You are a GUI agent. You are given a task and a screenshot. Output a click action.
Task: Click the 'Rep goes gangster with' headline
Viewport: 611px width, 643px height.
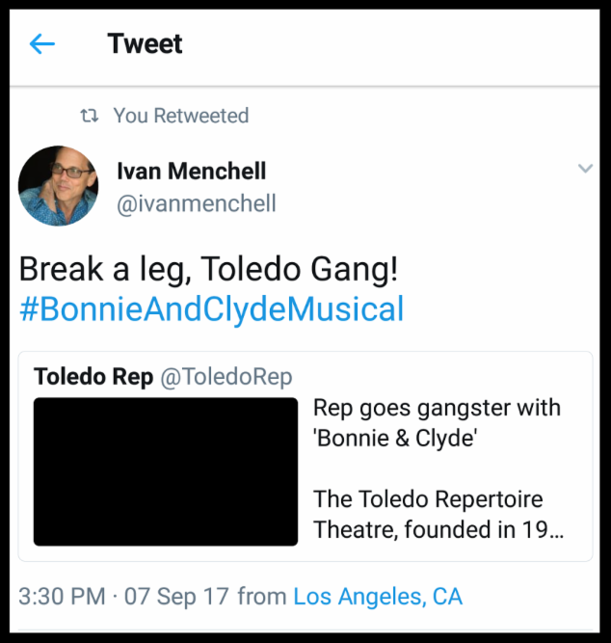pyautogui.click(x=436, y=408)
